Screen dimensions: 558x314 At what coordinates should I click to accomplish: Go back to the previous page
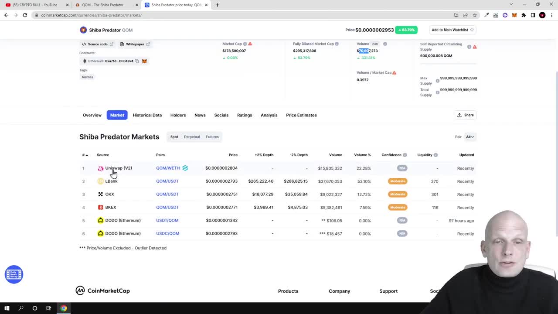[x=6, y=15]
